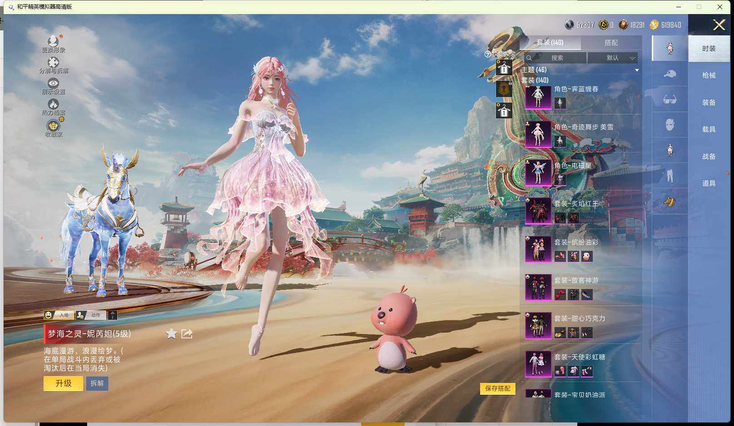Click the 拆解 dismantle button
Screen dimensions: 734x426
(x=97, y=383)
